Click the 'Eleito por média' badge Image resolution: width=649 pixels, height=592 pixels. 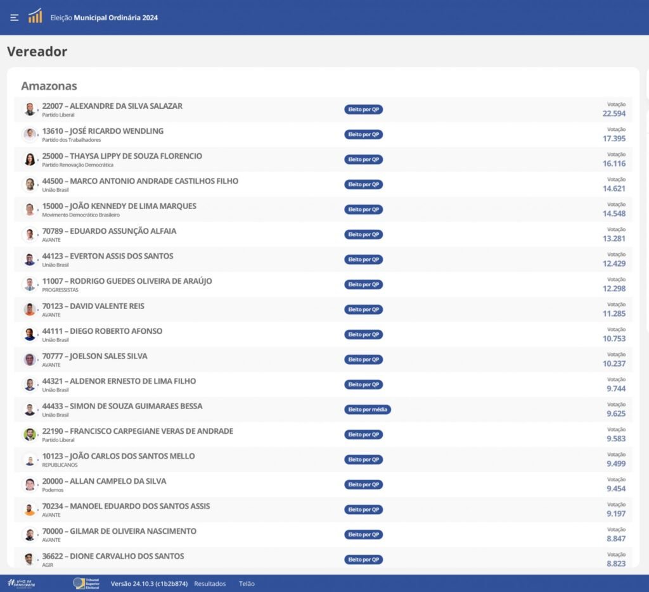[x=368, y=410]
